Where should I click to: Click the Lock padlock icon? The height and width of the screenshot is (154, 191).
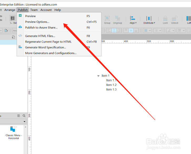pos(165,18)
